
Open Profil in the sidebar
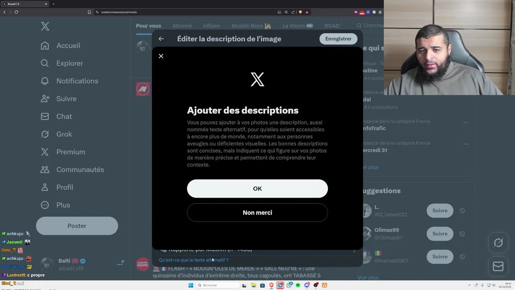coord(57,187)
